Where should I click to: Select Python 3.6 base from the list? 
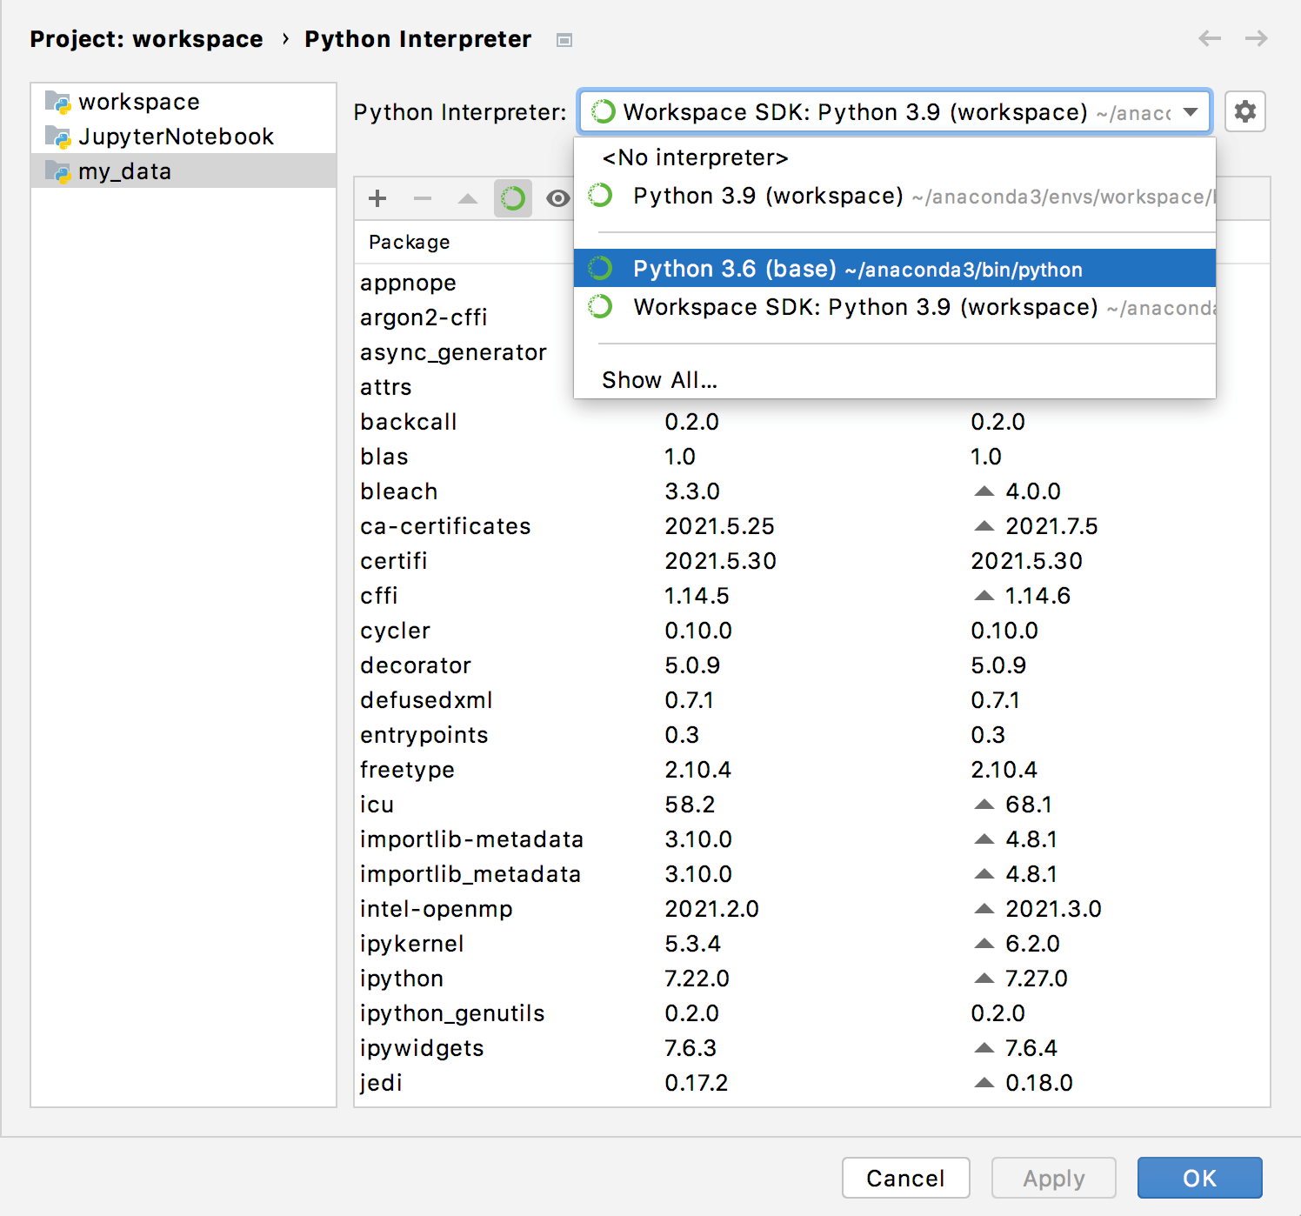pos(857,268)
